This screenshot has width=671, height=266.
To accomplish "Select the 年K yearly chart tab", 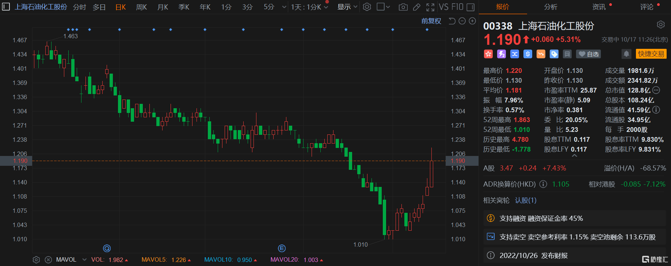I will (205, 7).
